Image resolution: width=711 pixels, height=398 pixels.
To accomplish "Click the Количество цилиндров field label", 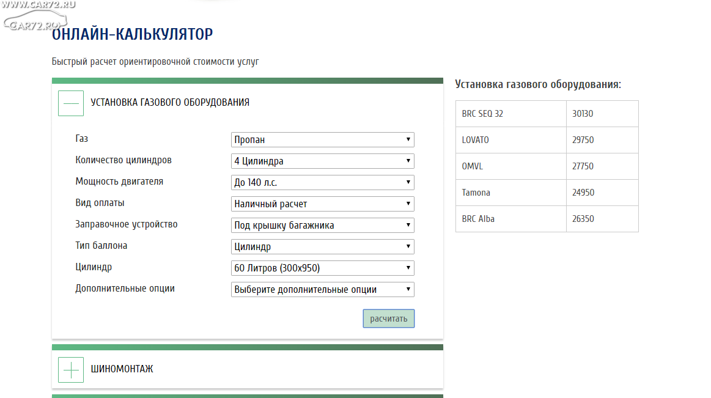I will pyautogui.click(x=123, y=160).
